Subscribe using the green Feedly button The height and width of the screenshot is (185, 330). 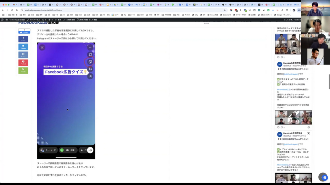pos(23,70)
